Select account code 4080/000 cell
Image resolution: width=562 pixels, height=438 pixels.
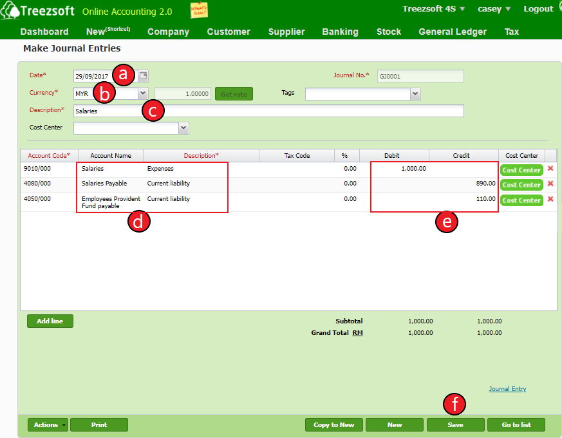49,184
